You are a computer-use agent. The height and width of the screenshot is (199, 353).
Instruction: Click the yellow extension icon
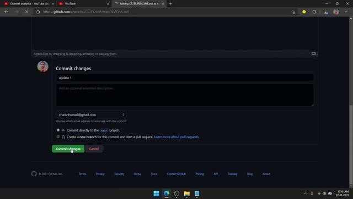click(304, 12)
